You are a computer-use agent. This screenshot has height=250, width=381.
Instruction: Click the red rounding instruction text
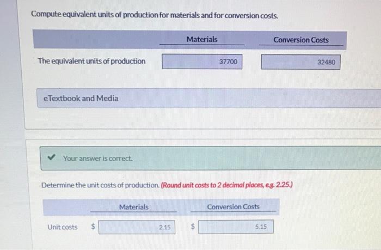click(227, 185)
